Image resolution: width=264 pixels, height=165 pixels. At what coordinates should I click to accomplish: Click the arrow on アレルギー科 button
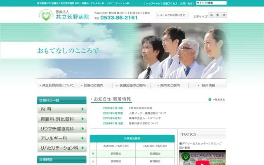click(x=82, y=138)
